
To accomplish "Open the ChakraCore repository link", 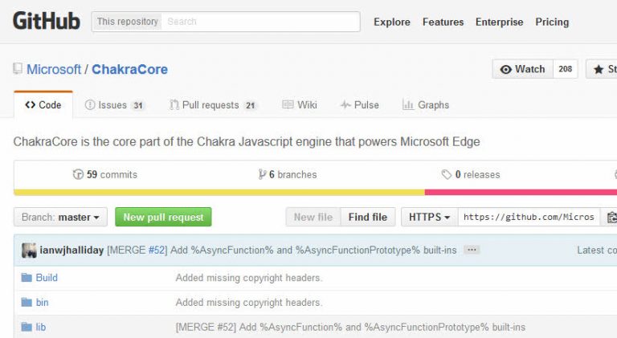I will (129, 69).
